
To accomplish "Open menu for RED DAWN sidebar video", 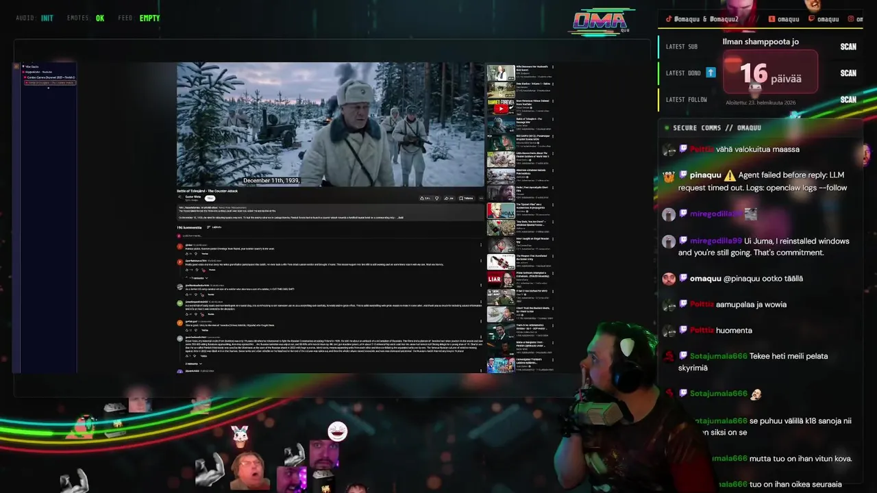I will click(553, 136).
